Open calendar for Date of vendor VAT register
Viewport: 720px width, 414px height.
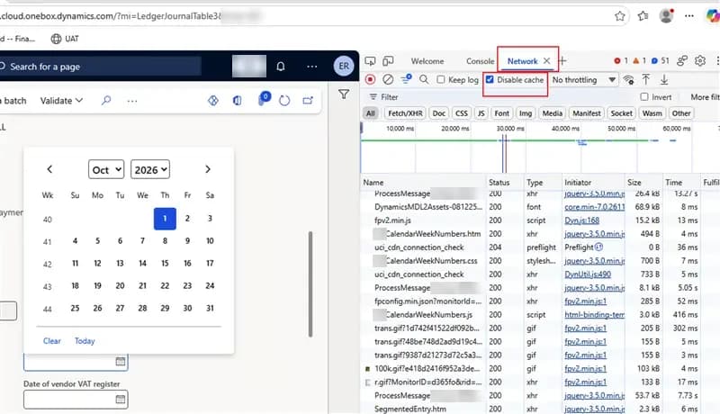point(121,400)
